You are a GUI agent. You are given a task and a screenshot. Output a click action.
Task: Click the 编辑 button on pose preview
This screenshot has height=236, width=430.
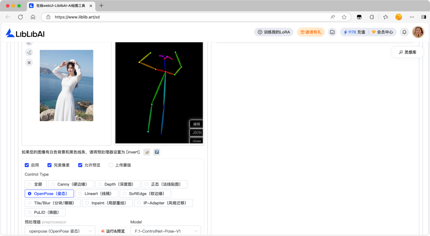196,124
